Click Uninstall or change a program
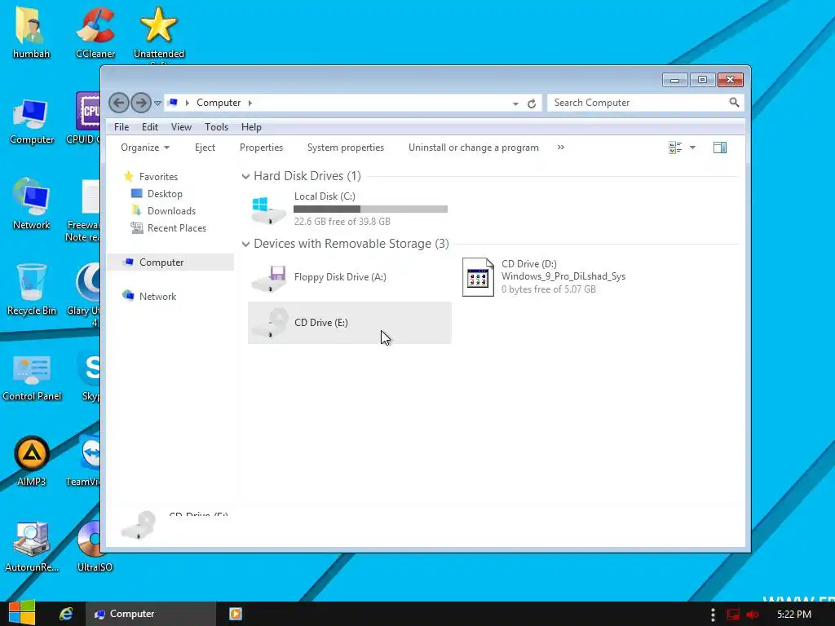 474,148
